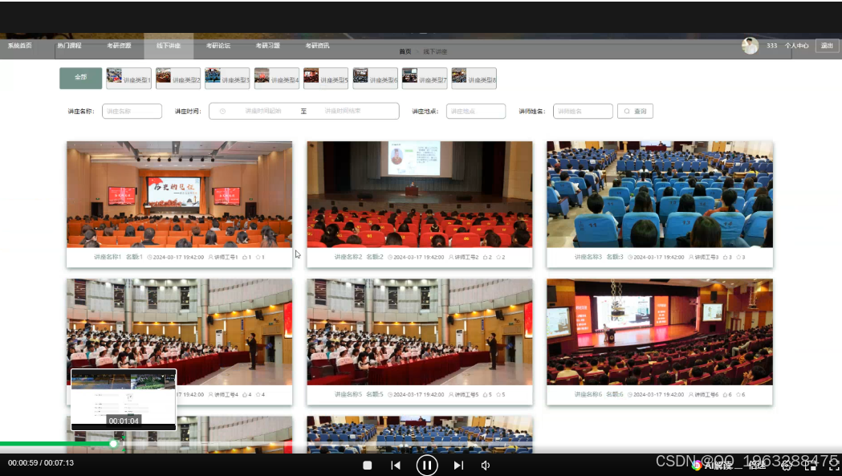This screenshot has width=842, height=476.
Task: Filter by 讲座类型5
Action: pos(326,78)
